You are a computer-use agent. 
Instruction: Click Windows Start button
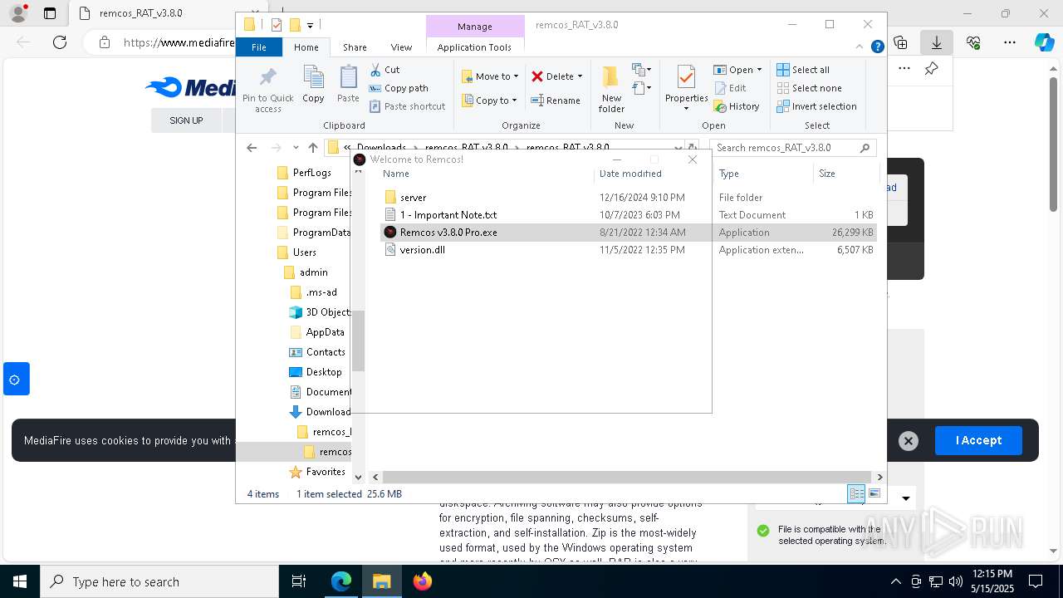click(x=19, y=581)
